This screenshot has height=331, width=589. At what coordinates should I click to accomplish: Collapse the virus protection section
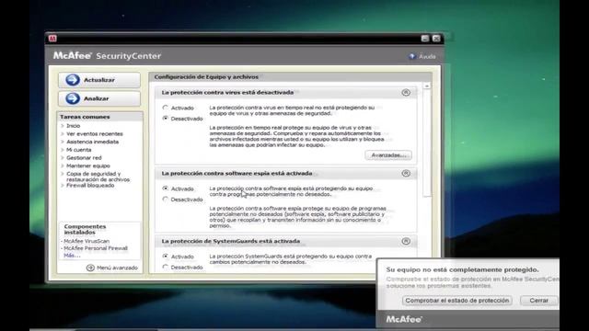pyautogui.click(x=406, y=92)
